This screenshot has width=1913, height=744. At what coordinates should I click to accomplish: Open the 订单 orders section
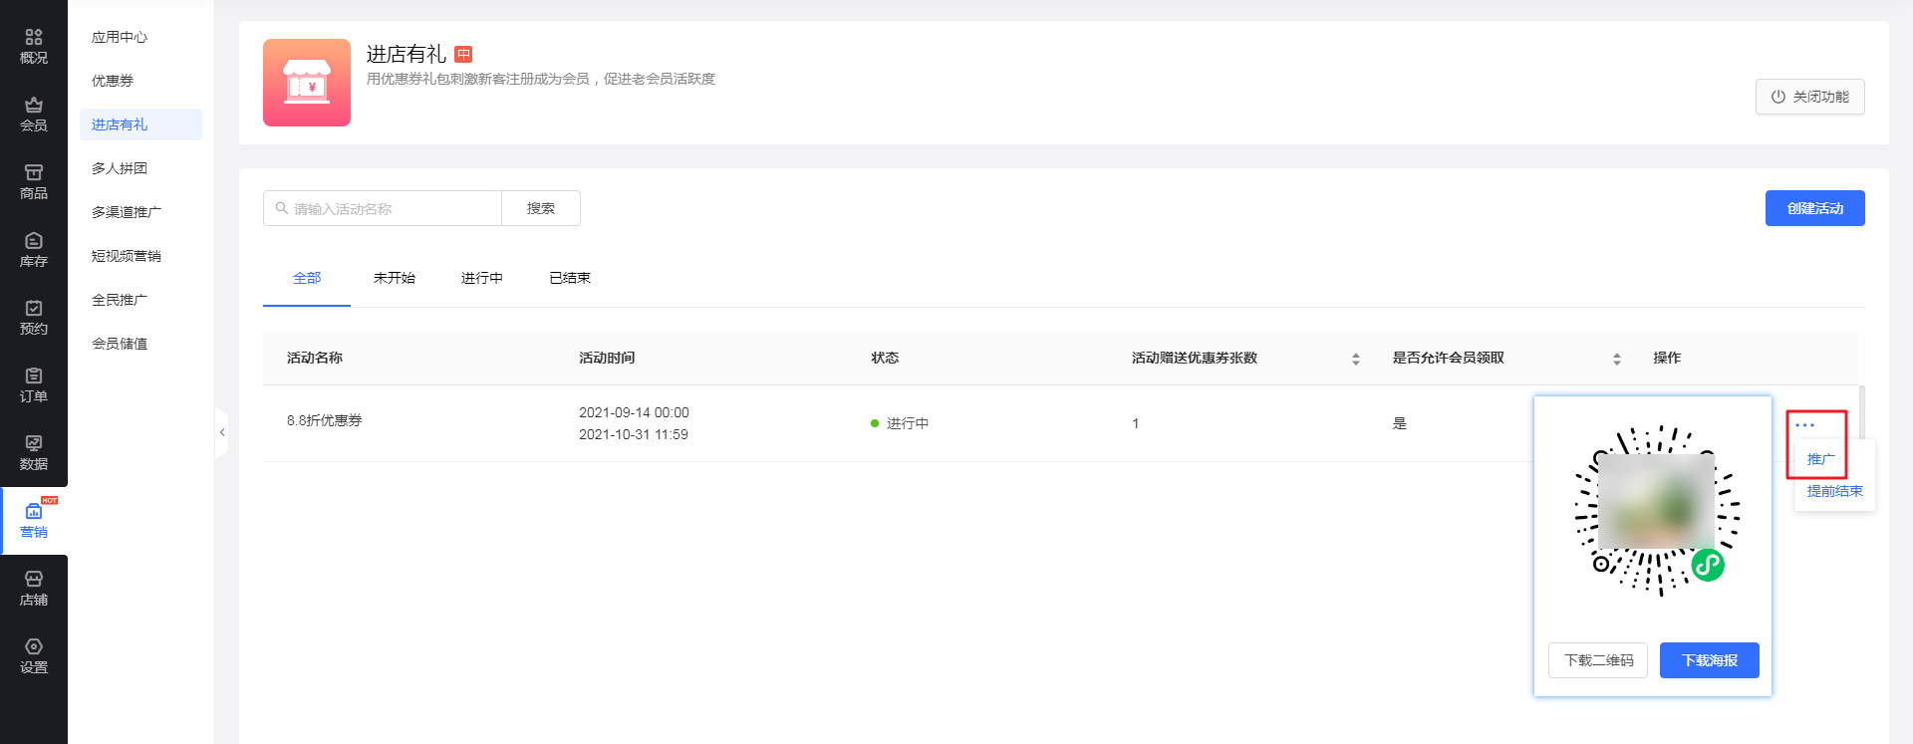(34, 385)
